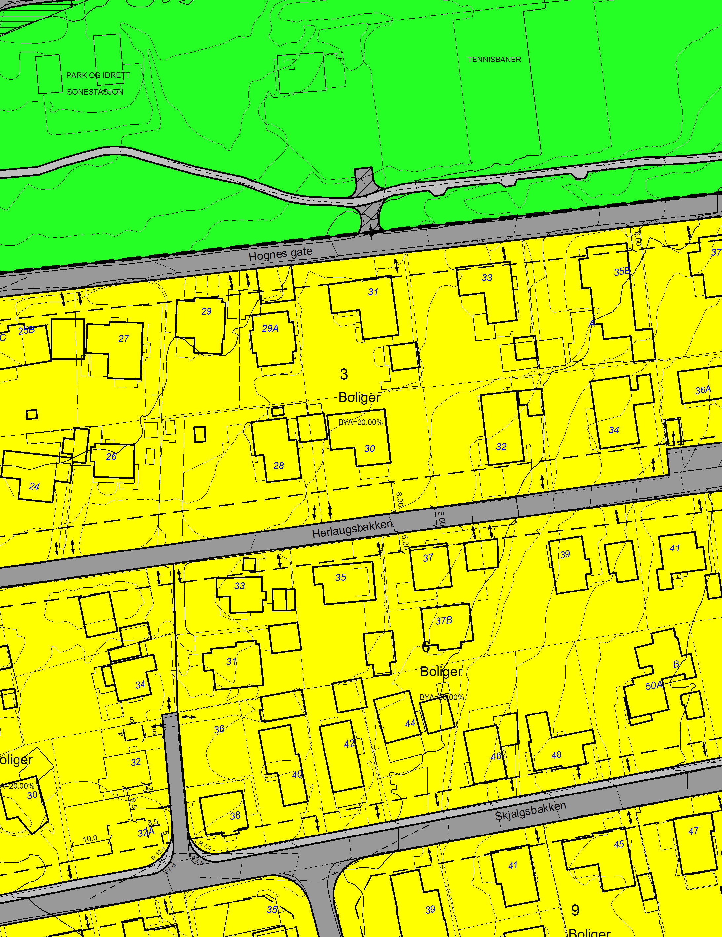Select the Hognes gate street name
The width and height of the screenshot is (722, 937).
click(x=281, y=254)
